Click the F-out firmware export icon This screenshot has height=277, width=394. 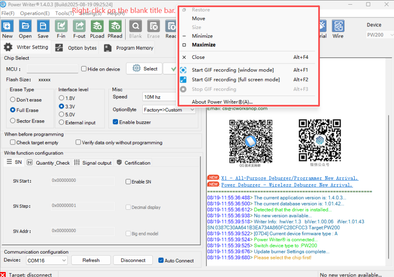pos(79,26)
